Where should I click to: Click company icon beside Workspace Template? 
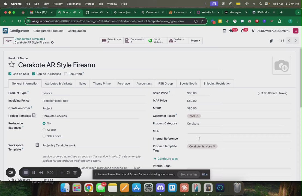pos(37,145)
